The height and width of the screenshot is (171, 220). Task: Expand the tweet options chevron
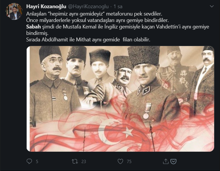click(212, 6)
